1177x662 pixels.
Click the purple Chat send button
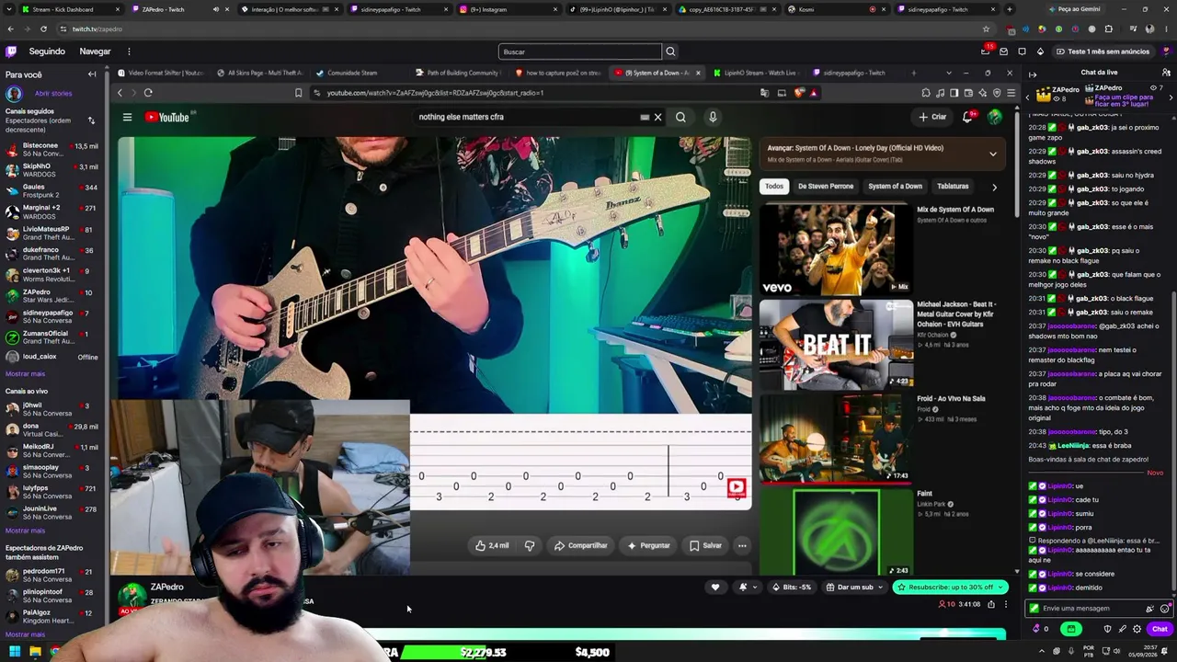click(1160, 629)
